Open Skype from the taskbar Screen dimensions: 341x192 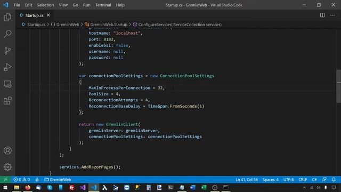[x=50, y=187]
